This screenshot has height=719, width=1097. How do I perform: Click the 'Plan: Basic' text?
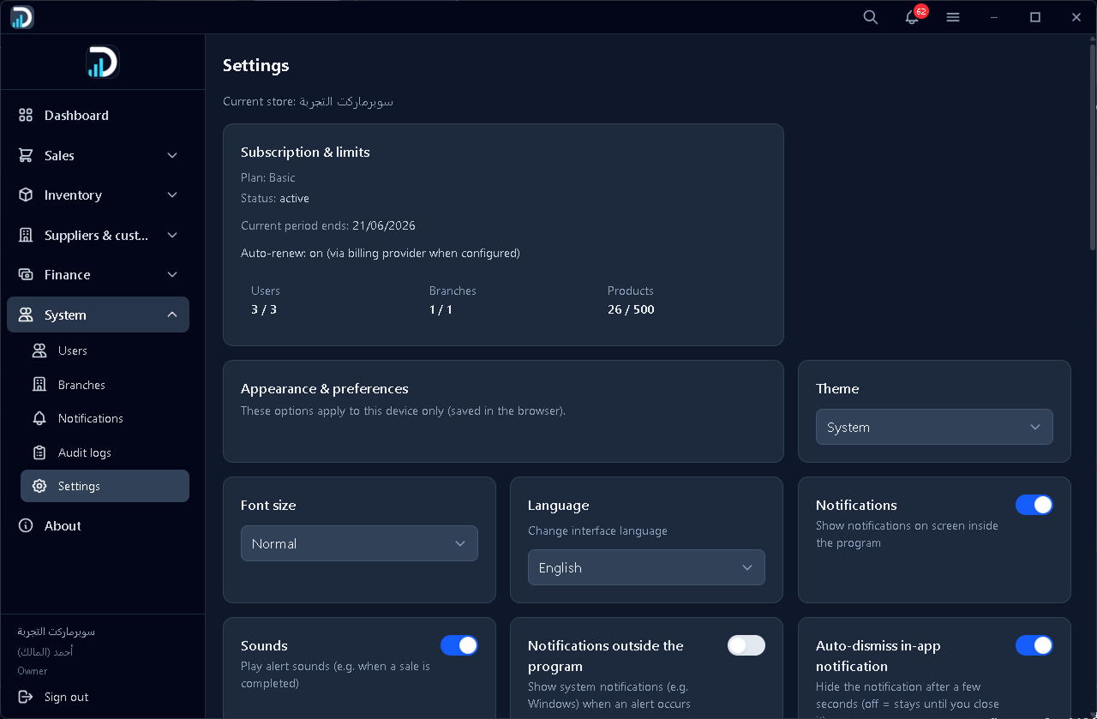[x=267, y=177]
